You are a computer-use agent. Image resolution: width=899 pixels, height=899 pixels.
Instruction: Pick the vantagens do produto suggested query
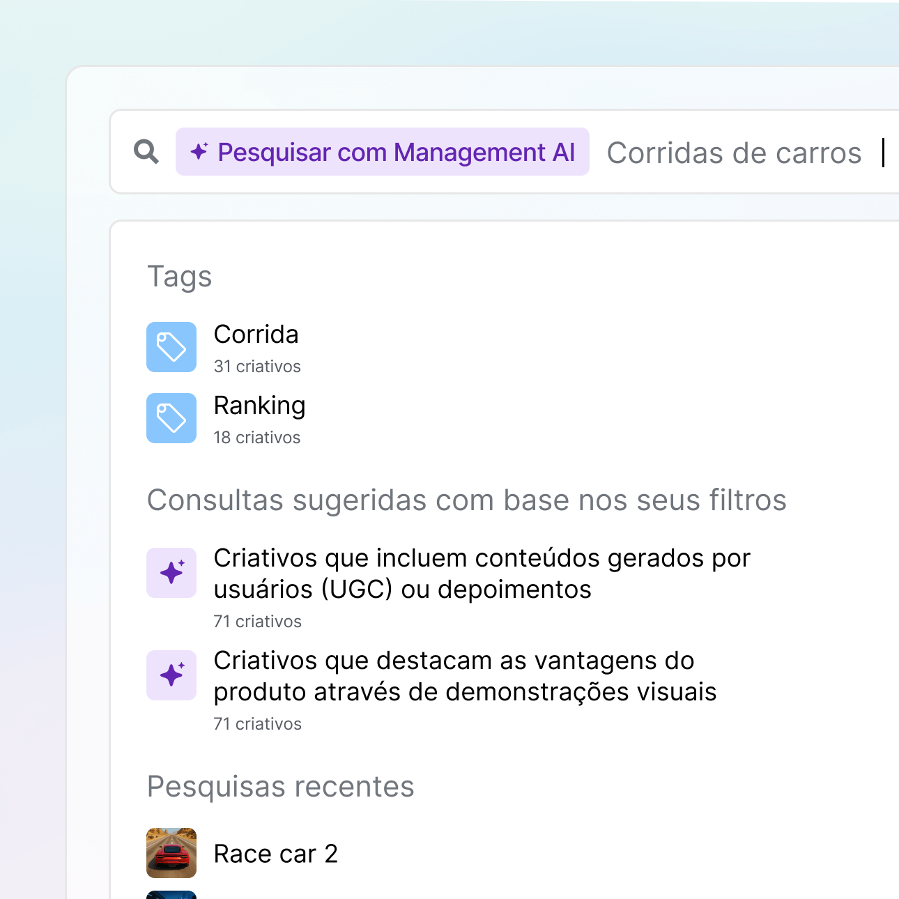point(464,676)
